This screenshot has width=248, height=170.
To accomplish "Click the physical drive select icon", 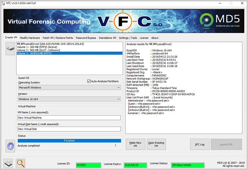I will pos(10,47).
